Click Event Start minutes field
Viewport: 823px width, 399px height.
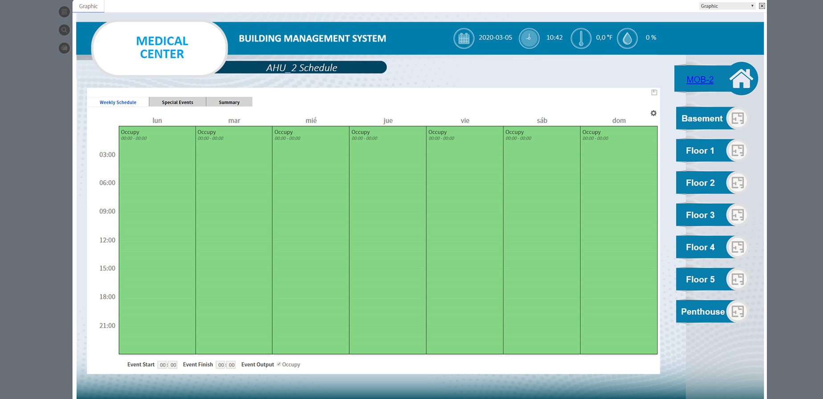[173, 365]
